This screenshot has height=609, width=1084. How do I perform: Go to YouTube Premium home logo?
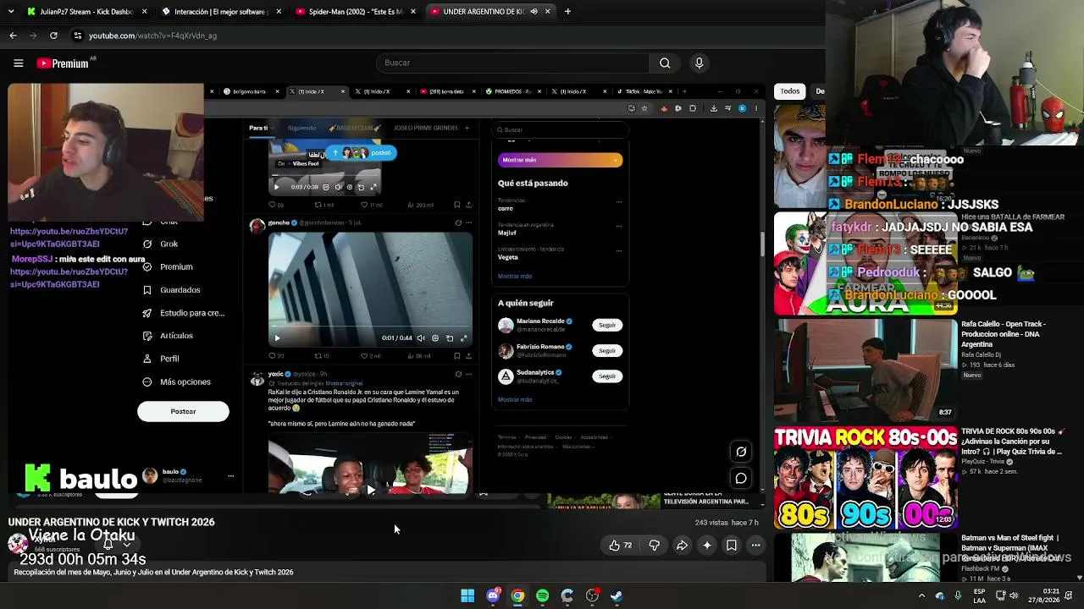pos(64,63)
